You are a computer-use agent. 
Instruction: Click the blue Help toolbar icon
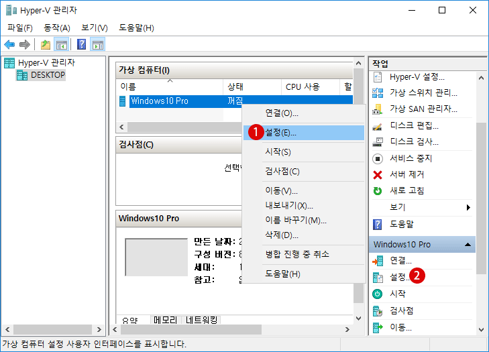point(81,44)
